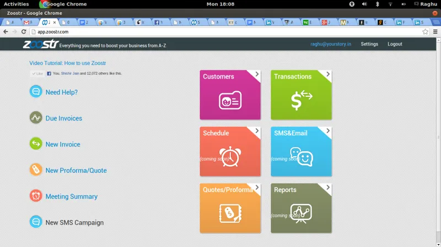Click Logout in the top header
441x247 pixels.
395,44
